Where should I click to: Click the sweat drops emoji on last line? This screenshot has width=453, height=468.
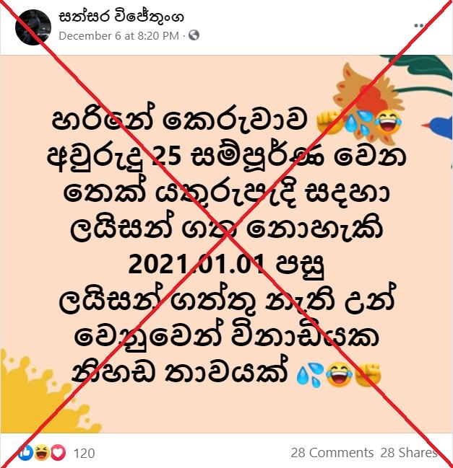[x=310, y=374]
